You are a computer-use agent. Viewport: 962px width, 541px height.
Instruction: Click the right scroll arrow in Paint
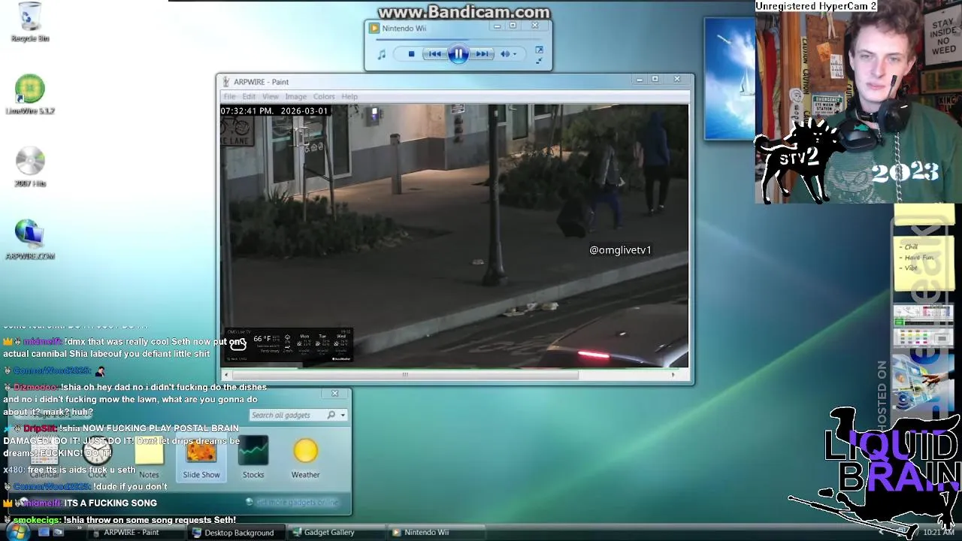click(673, 374)
